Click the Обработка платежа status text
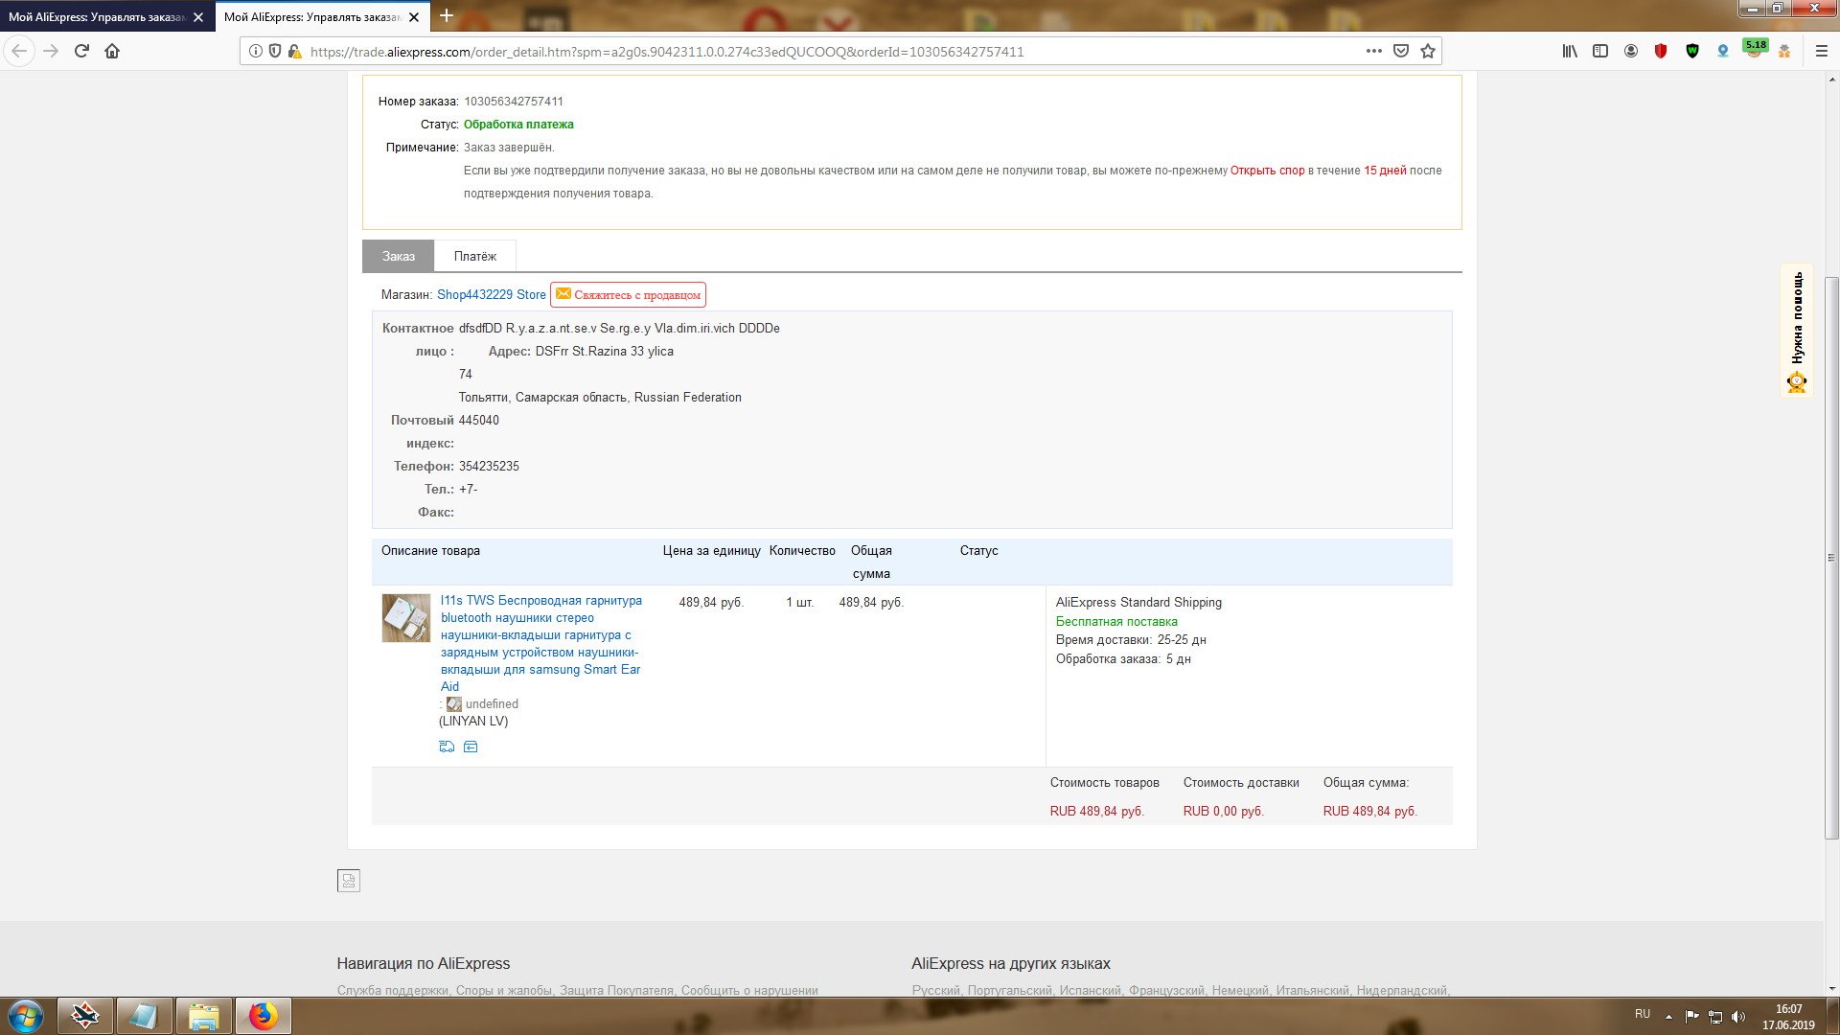 pos(518,125)
